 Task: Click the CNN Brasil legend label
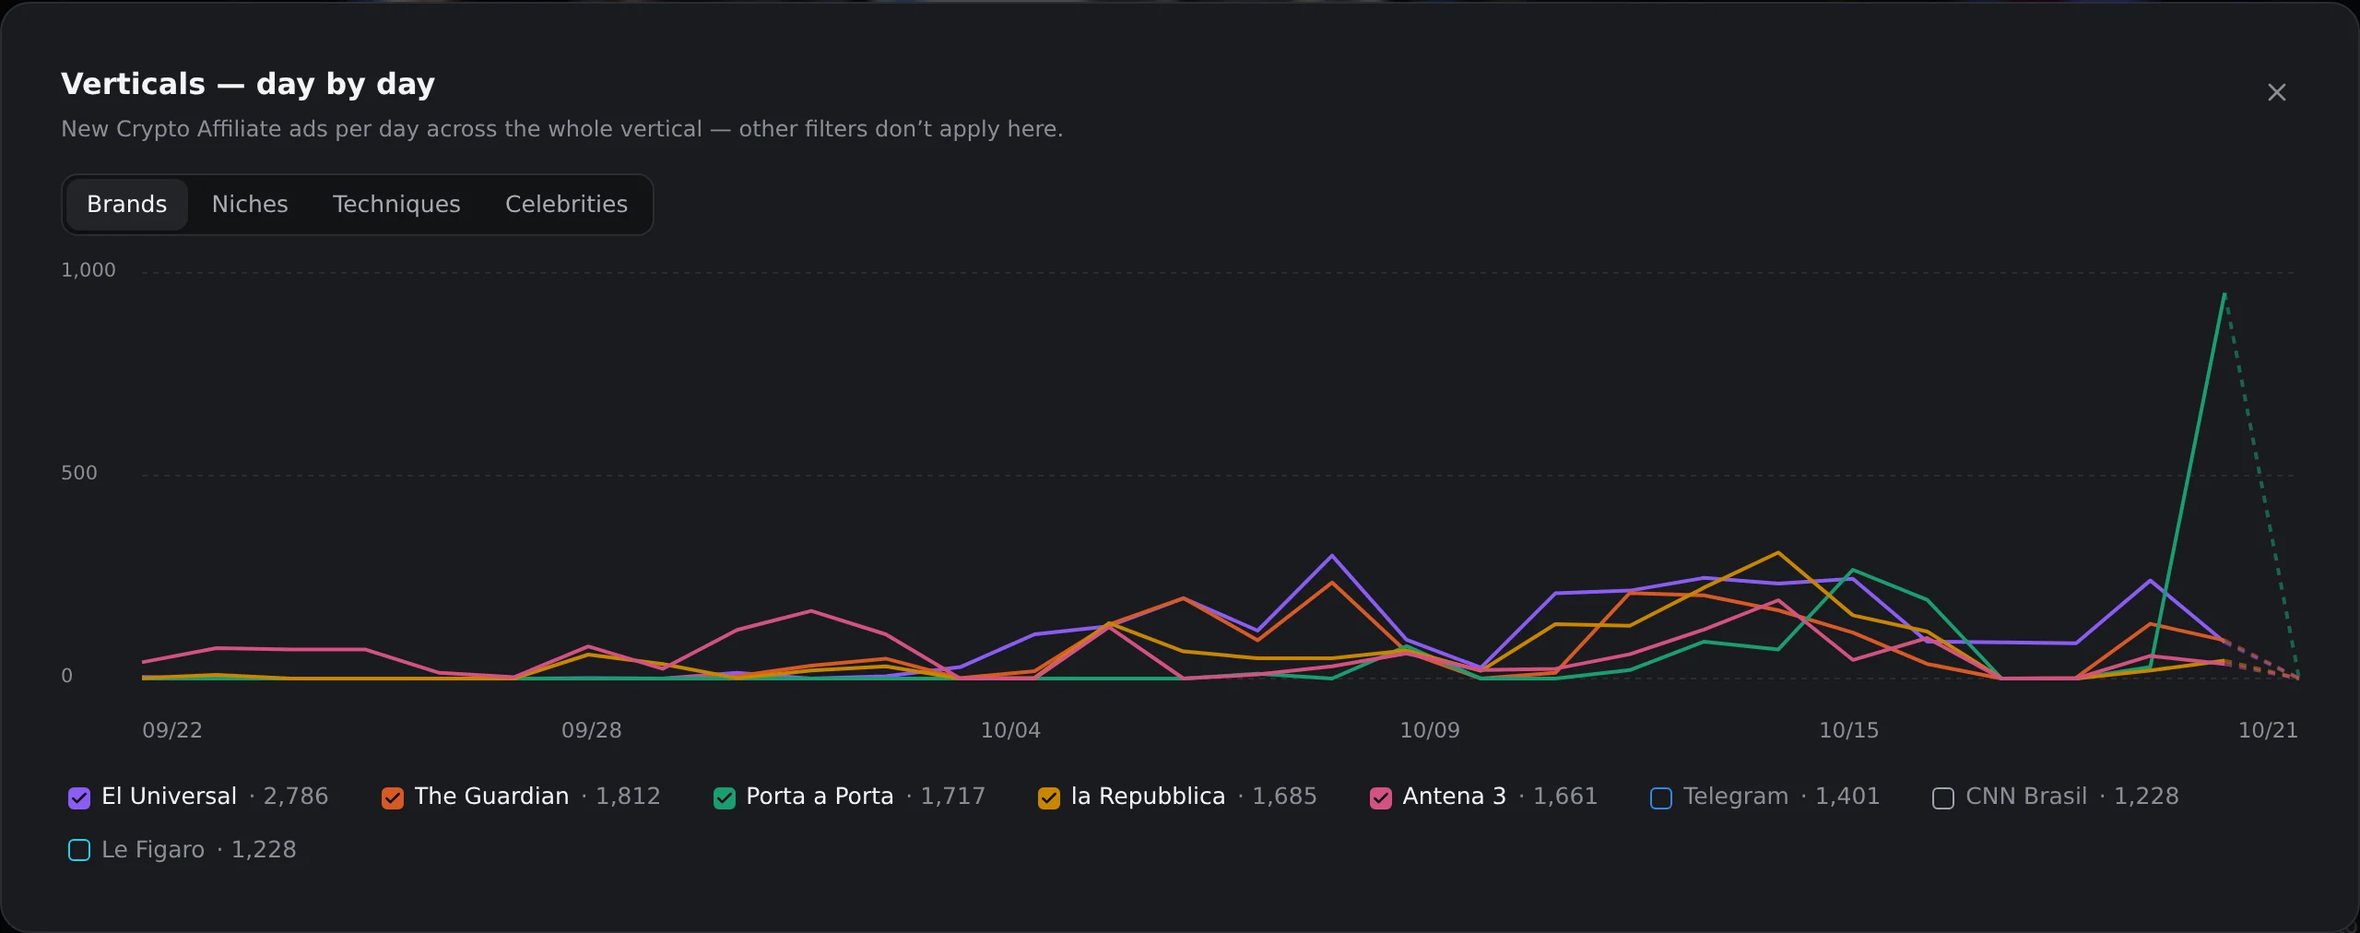click(2025, 796)
